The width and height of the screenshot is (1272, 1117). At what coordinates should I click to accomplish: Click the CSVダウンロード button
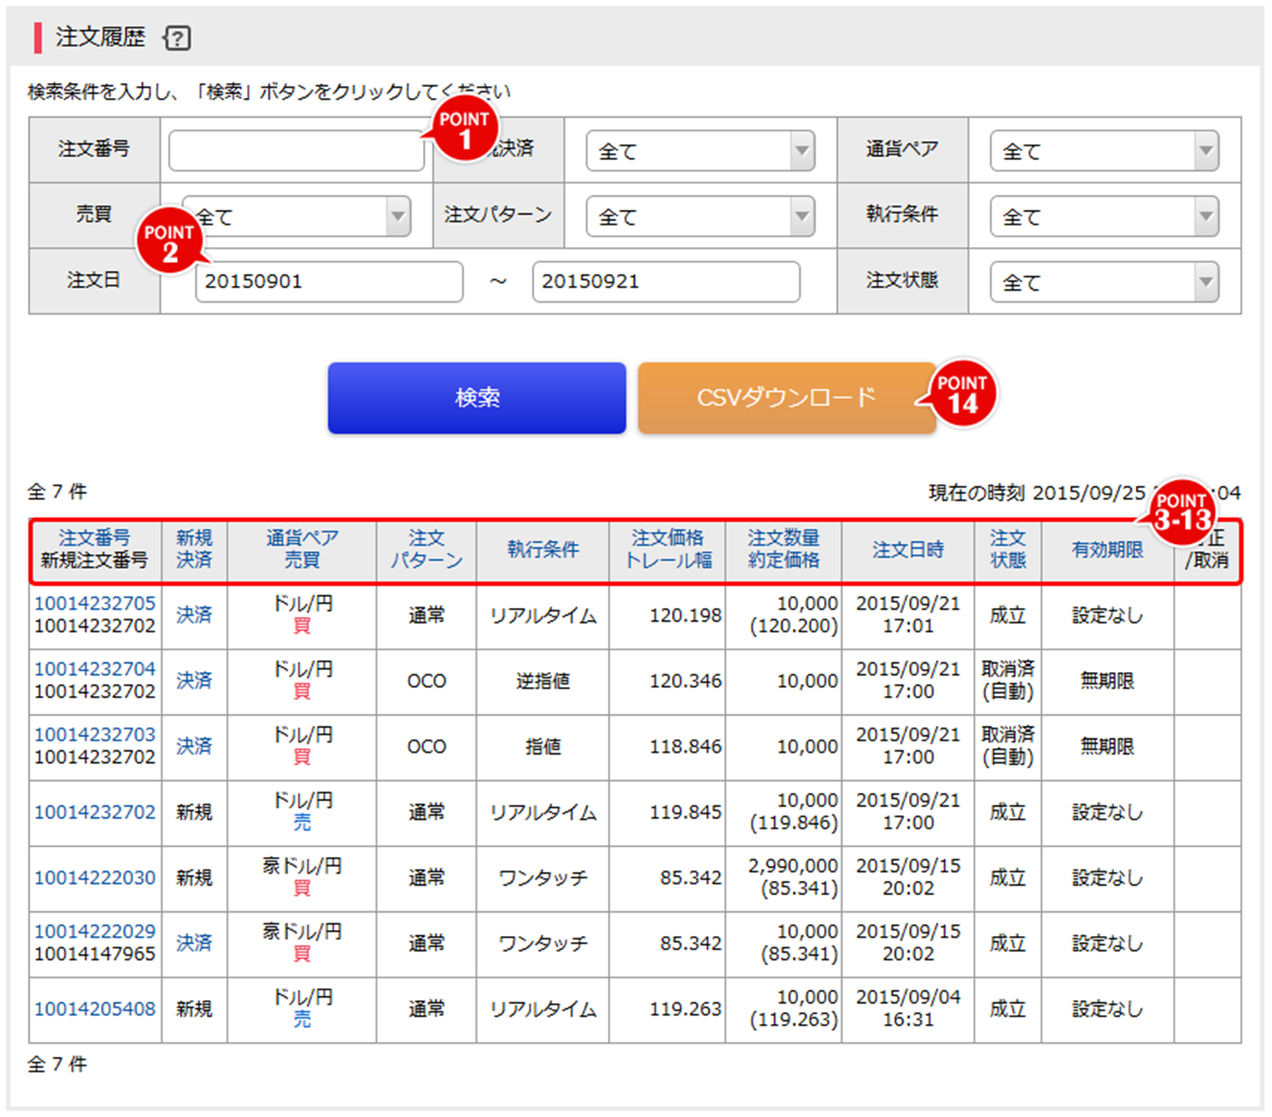[786, 398]
